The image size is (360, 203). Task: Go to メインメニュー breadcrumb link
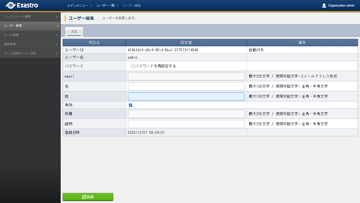click(x=78, y=6)
